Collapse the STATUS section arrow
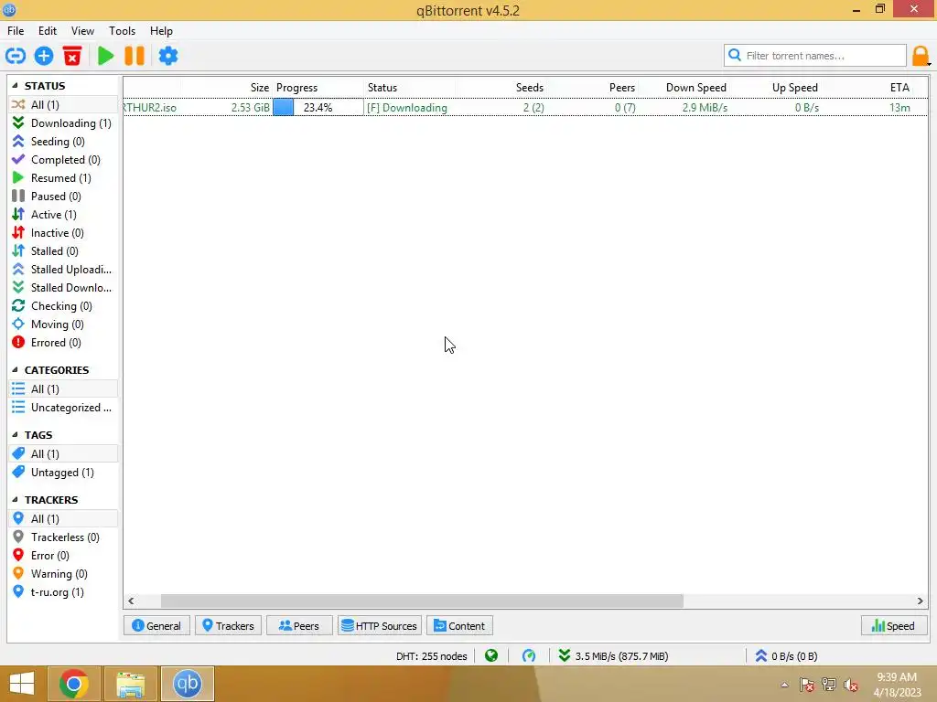This screenshot has height=702, width=937. [x=15, y=85]
